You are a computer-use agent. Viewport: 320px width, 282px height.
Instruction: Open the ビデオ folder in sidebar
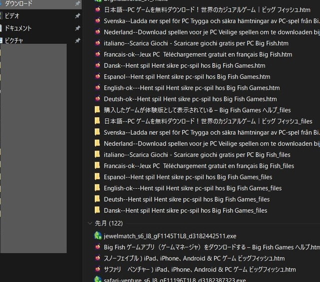(12, 15)
